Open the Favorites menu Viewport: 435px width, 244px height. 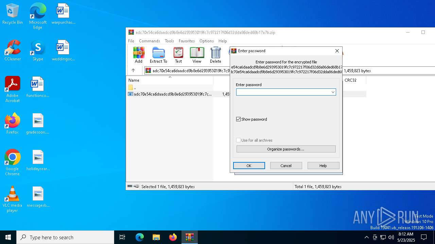pyautogui.click(x=187, y=41)
